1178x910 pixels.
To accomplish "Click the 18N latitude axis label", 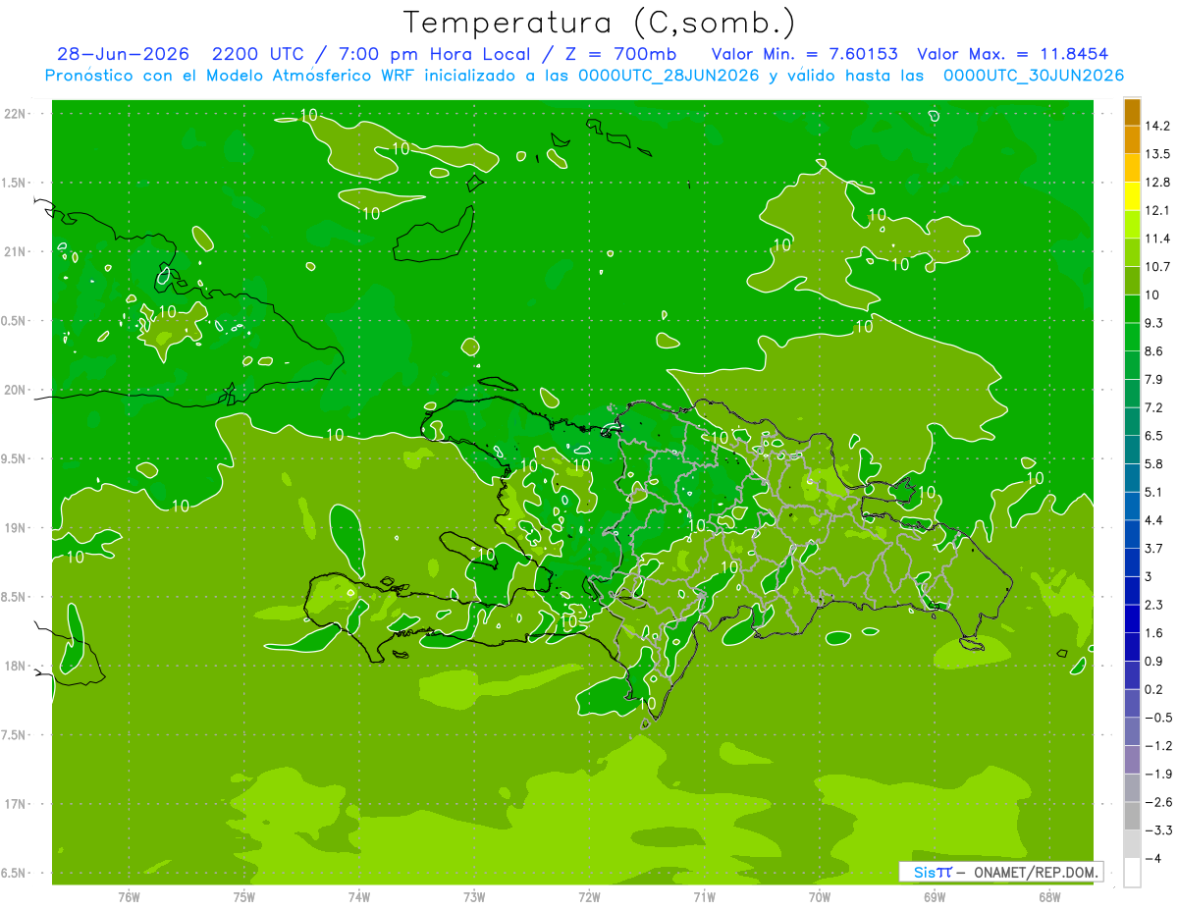I will click(x=16, y=666).
